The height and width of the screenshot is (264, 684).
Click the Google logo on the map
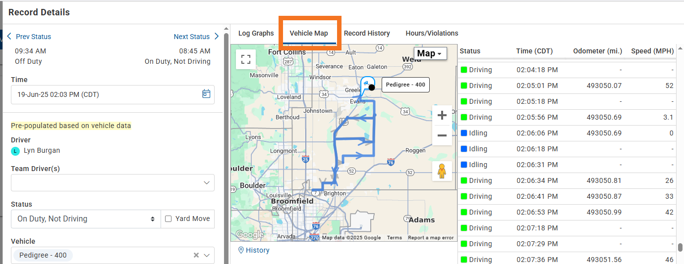(x=249, y=234)
